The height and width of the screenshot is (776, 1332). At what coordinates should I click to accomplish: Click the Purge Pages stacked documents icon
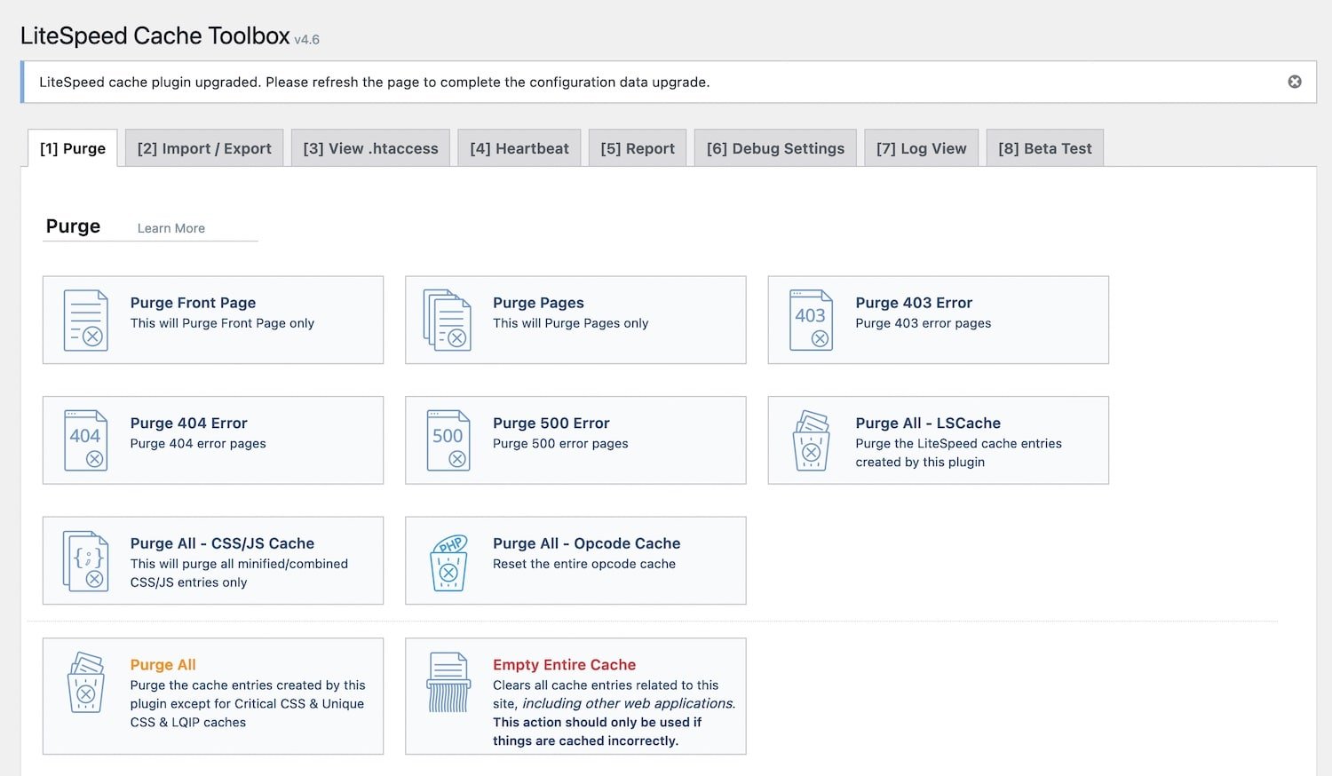(x=447, y=320)
